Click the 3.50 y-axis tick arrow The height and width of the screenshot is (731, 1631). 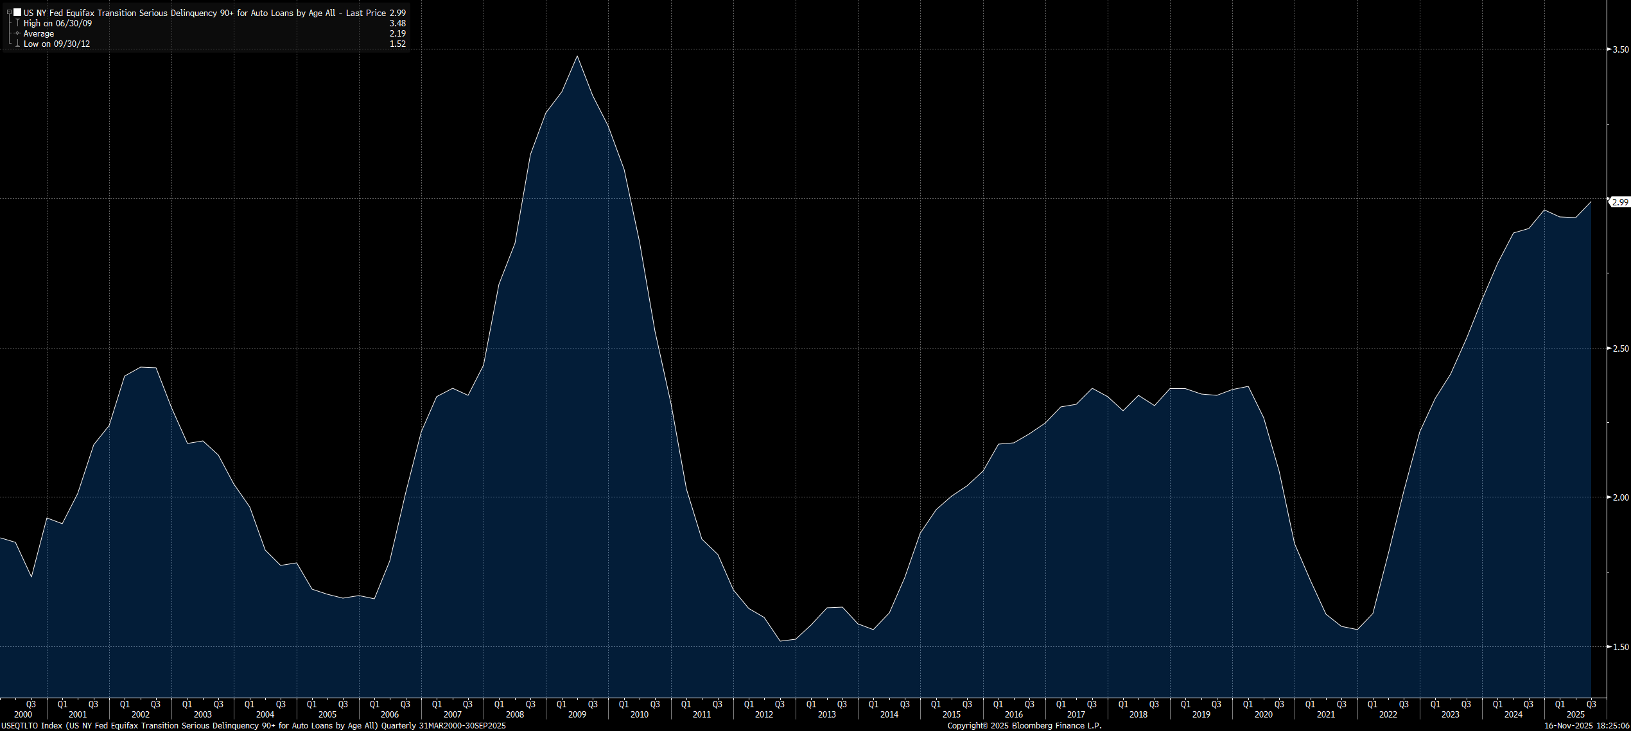(1609, 49)
